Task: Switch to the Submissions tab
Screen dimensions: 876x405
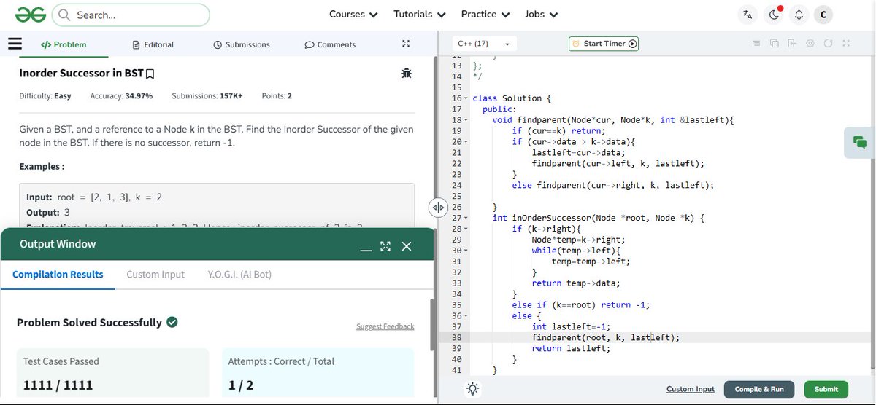Action: pyautogui.click(x=242, y=44)
